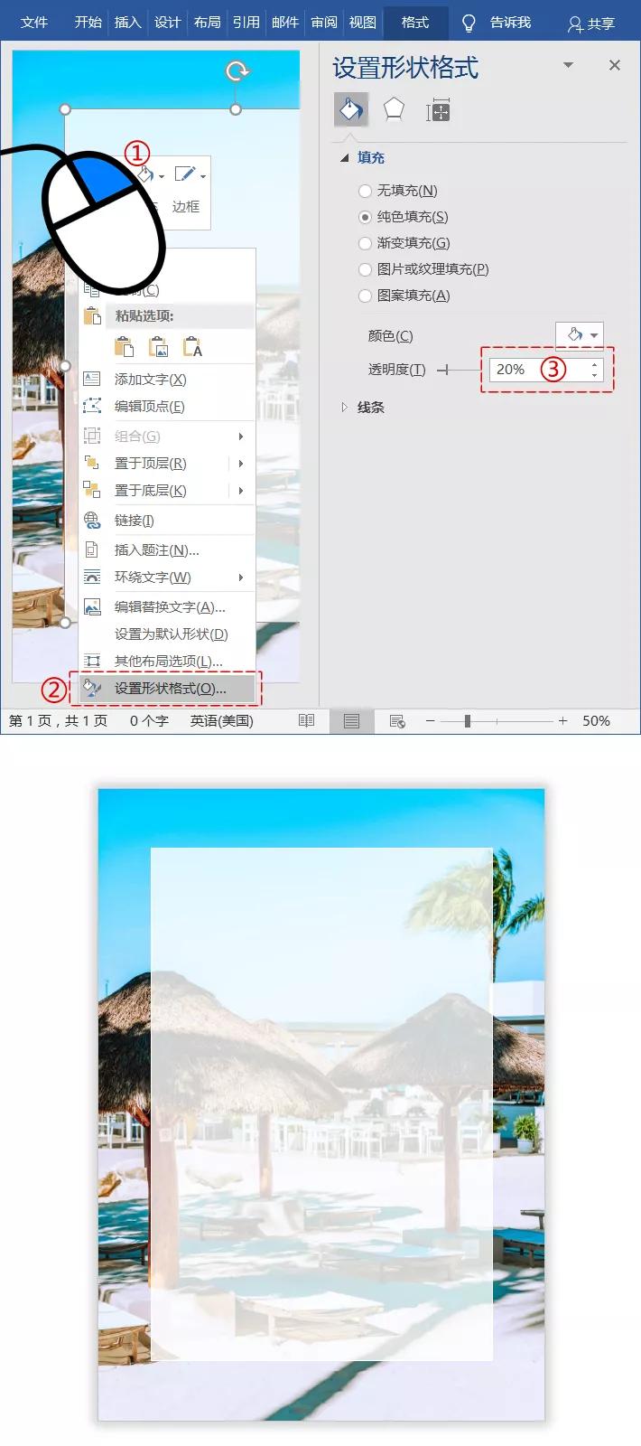The image size is (641, 1446).
Task: Open the 引用 ribbon tab
Action: [246, 22]
